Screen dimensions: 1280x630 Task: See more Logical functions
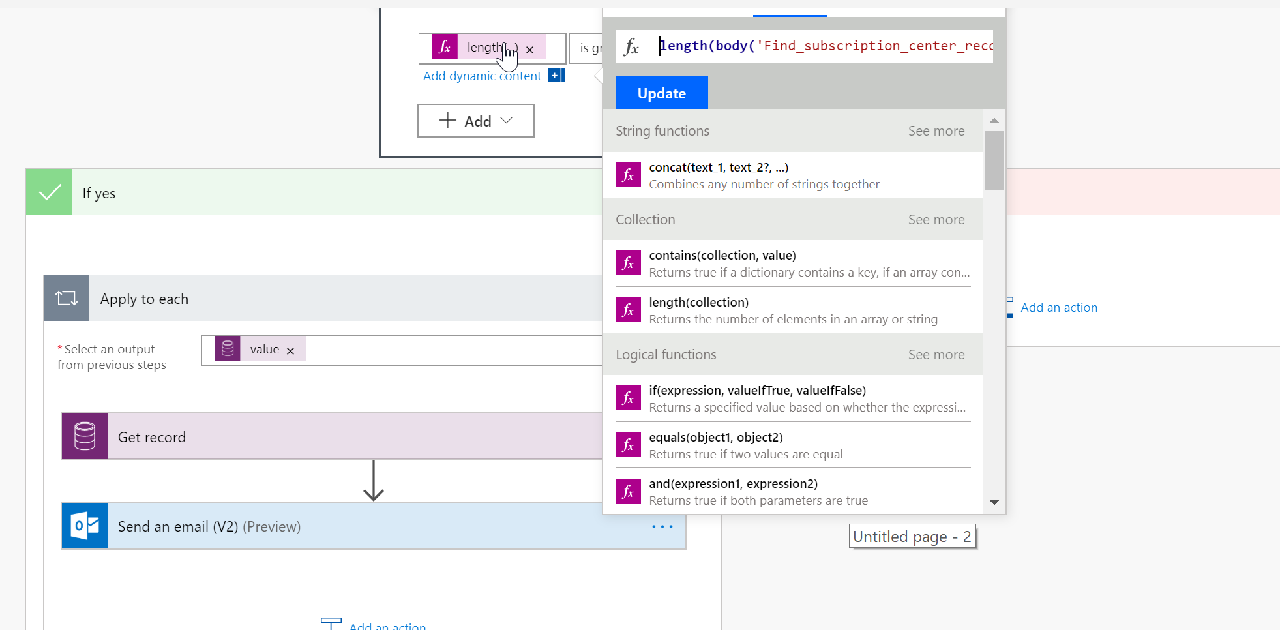coord(936,354)
